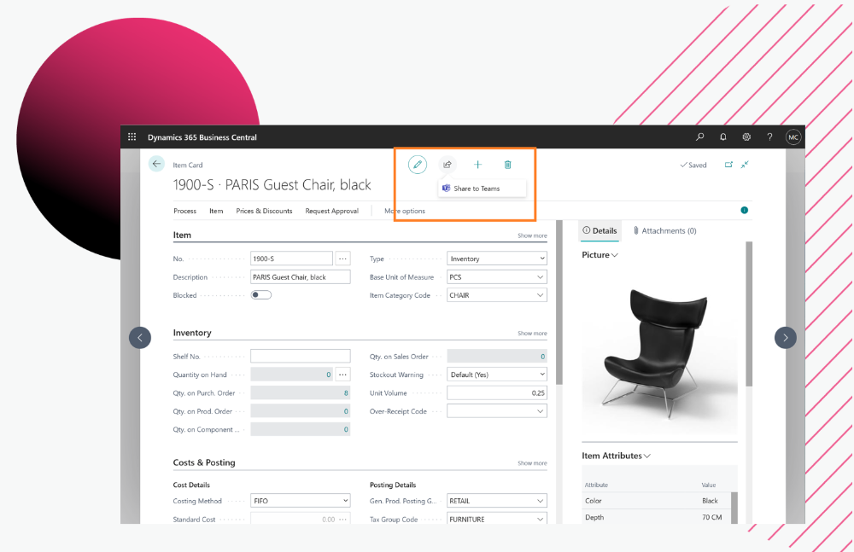Select the Depth attribute row
Viewport: 854px width, 552px height.
pos(656,517)
